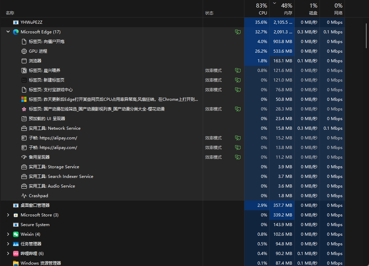Click the icon beside 预加载的 UI 呈现器
This screenshot has height=266, width=369.
(x=24, y=119)
